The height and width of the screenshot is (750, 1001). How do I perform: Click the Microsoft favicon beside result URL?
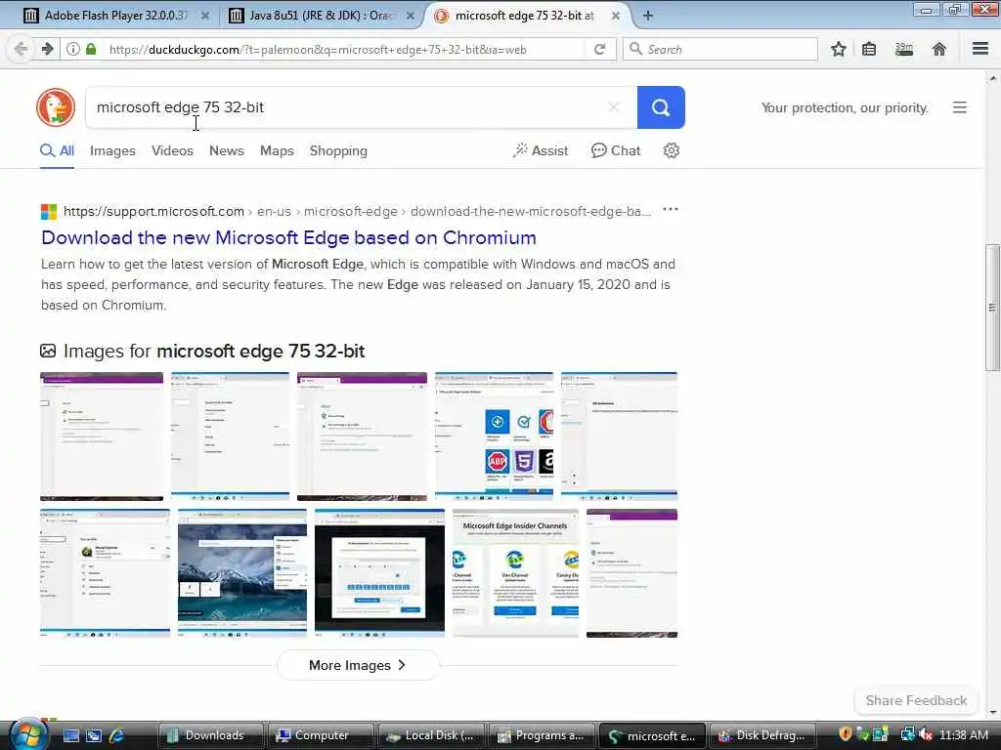click(49, 211)
